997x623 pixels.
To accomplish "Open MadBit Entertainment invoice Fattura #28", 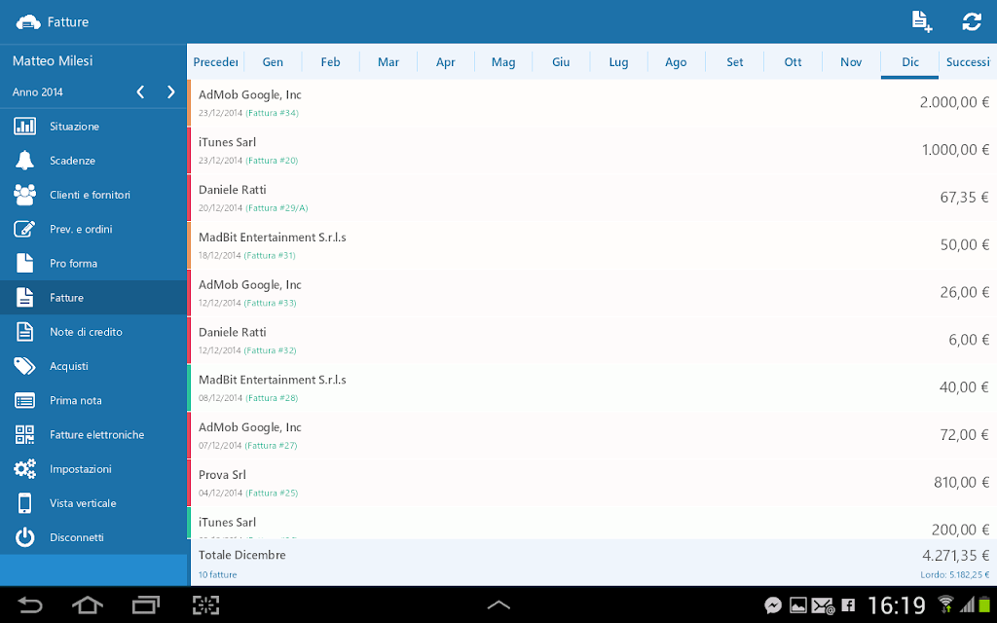I will (x=592, y=387).
